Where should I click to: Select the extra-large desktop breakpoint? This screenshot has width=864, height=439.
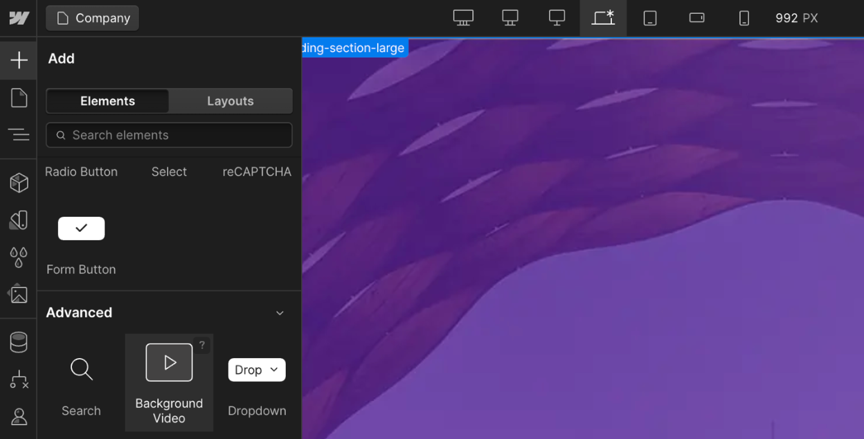463,18
